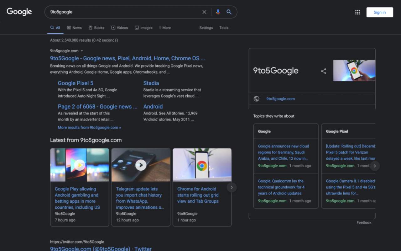Screen dimensions: 401x251
Task: Send Feedback on the knowledge panel
Action: (x=364, y=222)
